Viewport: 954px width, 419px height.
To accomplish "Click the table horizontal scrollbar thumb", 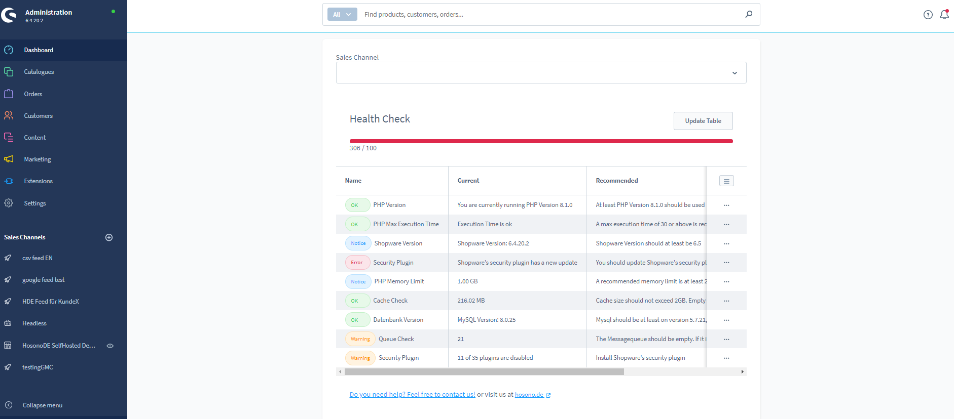I will 484,372.
